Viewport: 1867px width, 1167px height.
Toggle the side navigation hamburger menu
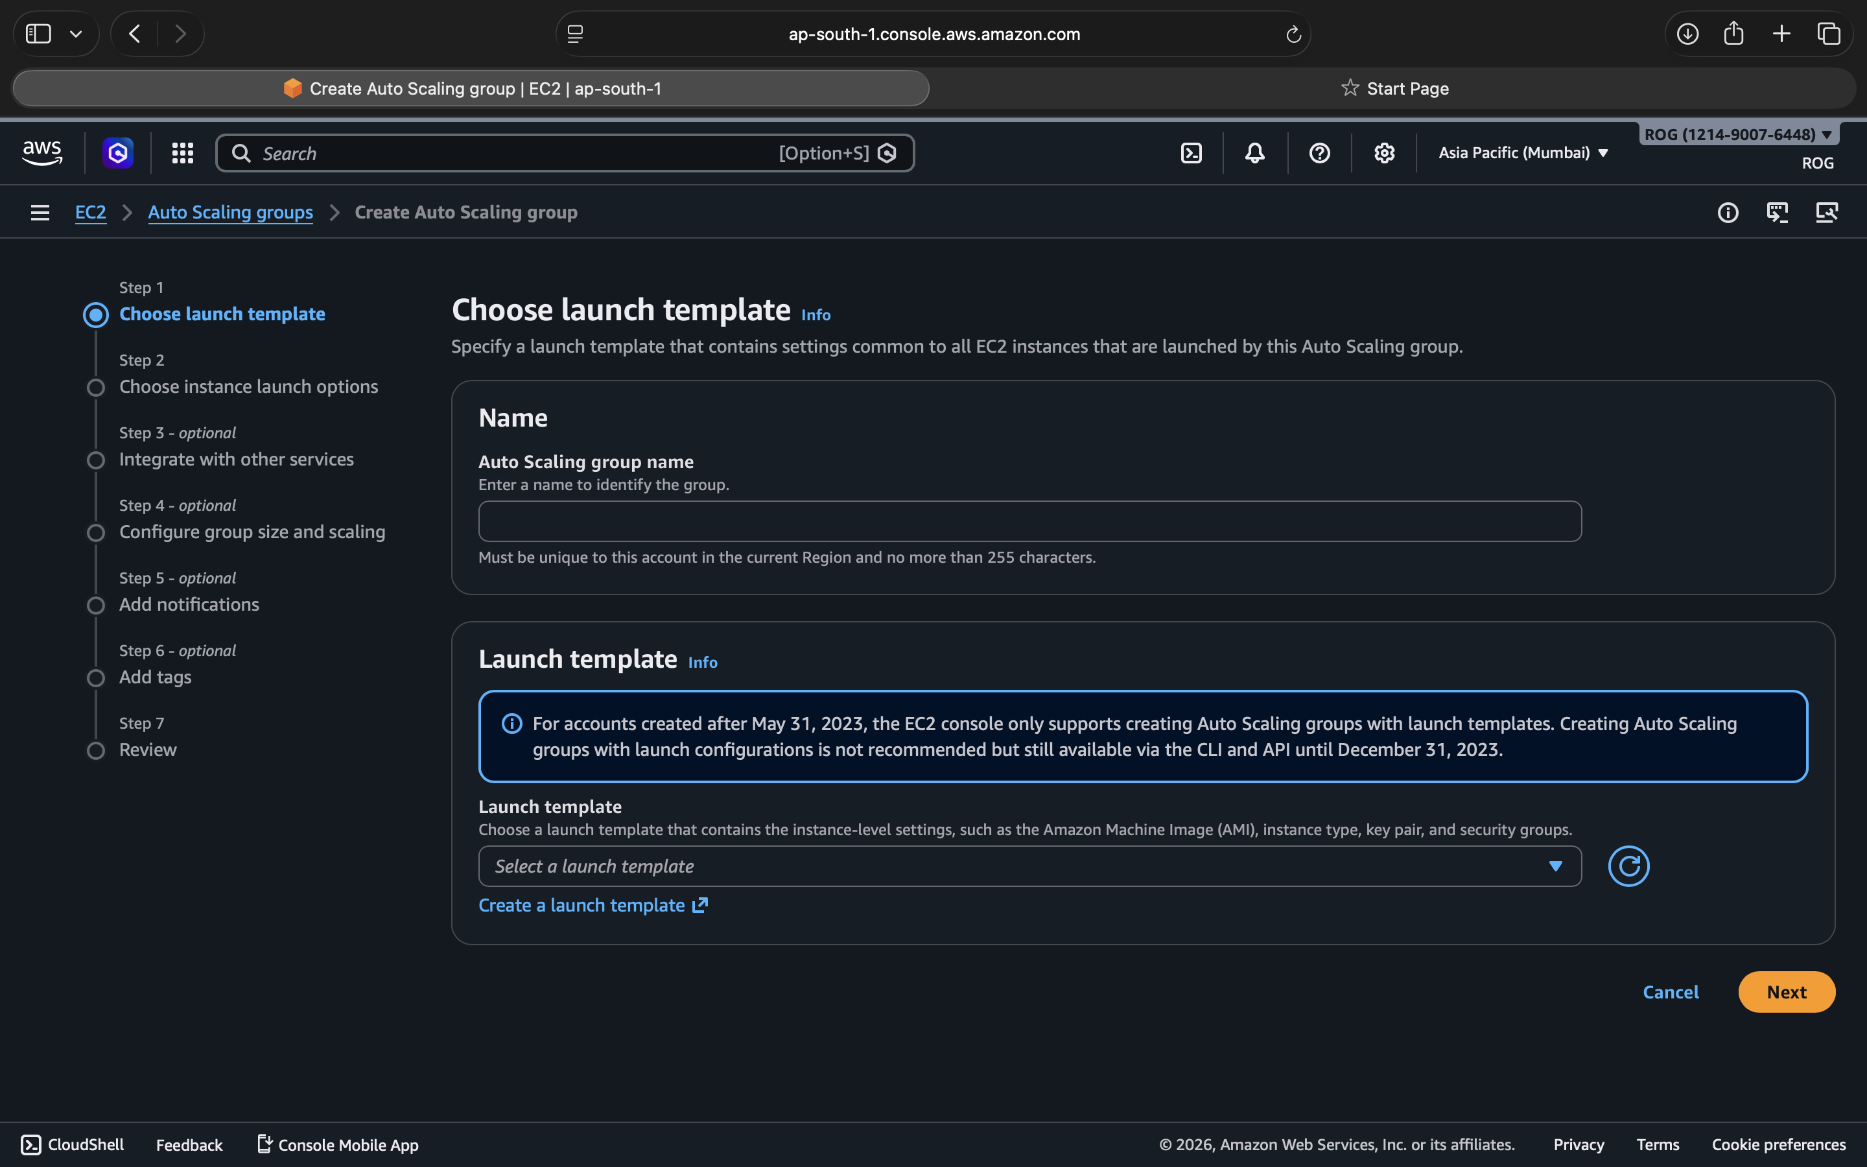[x=40, y=212]
